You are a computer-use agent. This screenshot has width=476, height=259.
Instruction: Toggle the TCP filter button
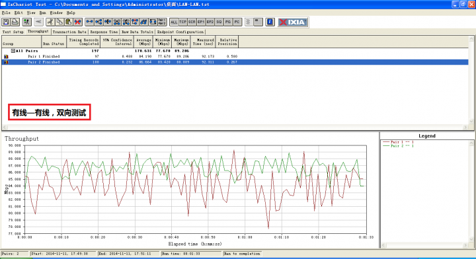[x=182, y=22]
